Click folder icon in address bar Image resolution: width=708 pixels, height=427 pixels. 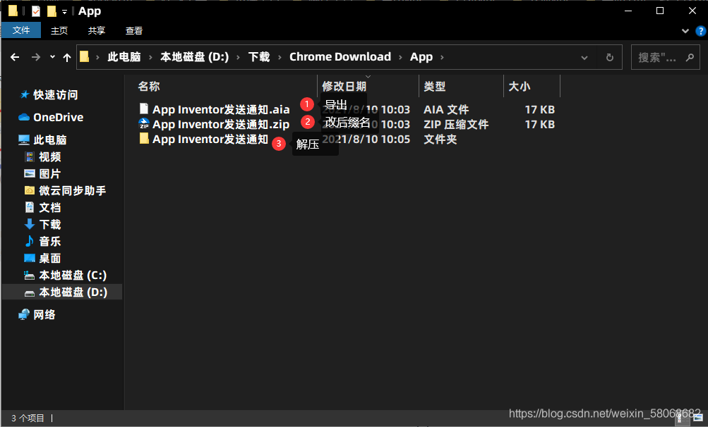point(85,57)
